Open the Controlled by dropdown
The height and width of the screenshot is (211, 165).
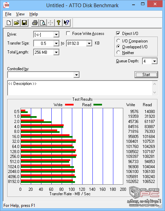tap(76, 75)
